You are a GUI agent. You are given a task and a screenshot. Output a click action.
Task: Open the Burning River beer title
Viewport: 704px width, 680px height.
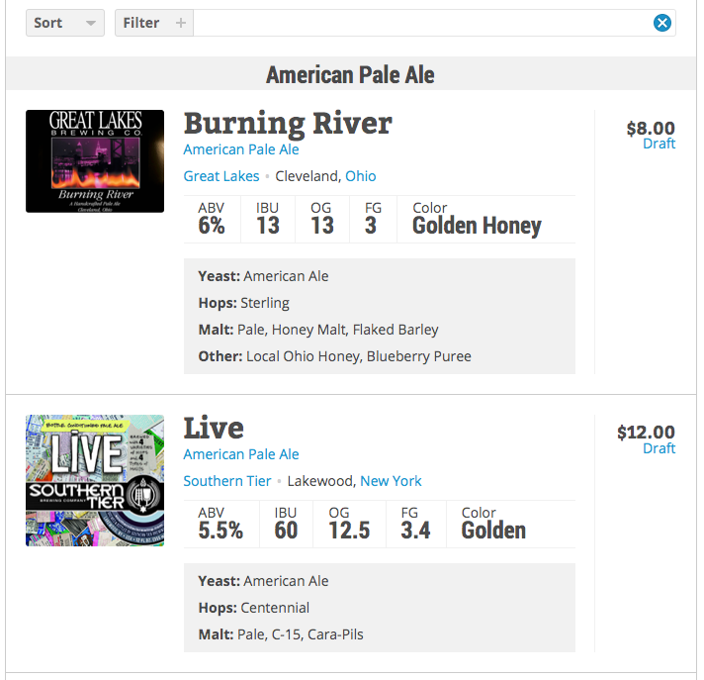click(x=288, y=124)
